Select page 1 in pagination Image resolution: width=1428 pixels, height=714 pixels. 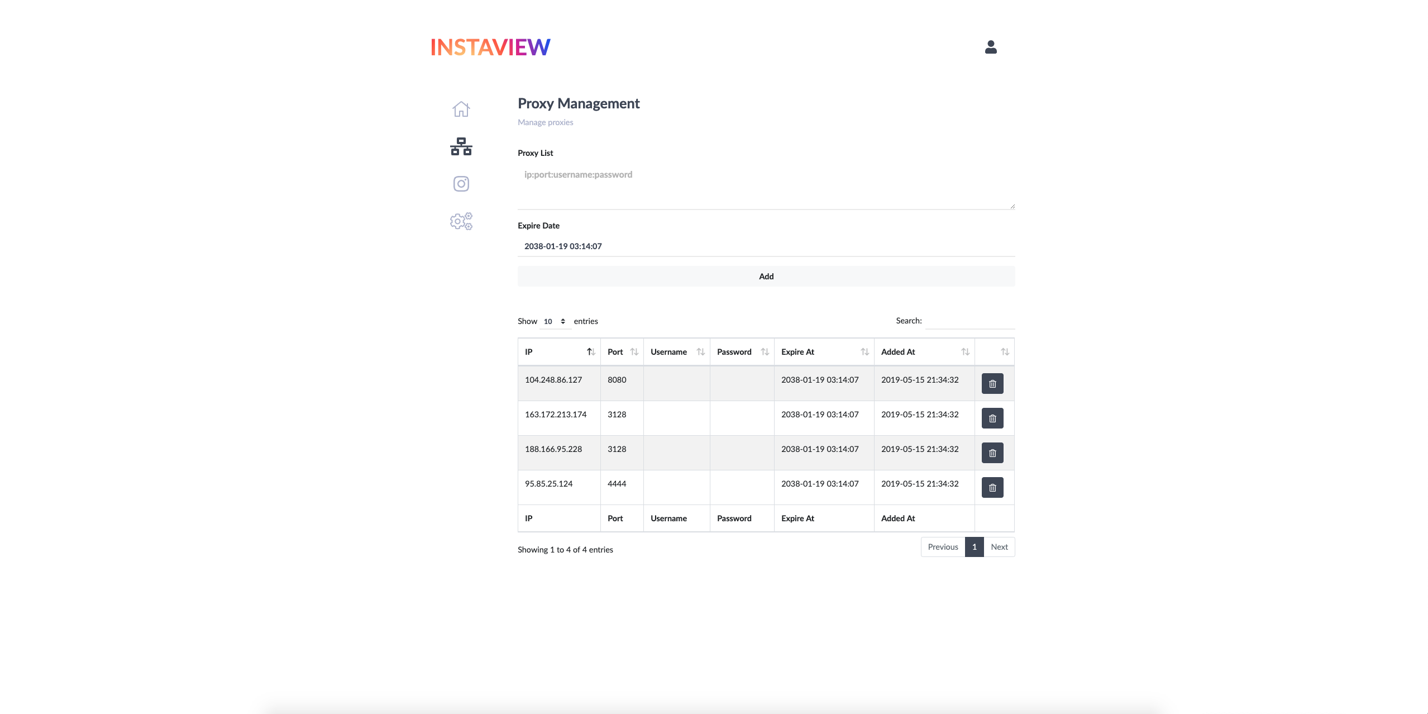974,547
